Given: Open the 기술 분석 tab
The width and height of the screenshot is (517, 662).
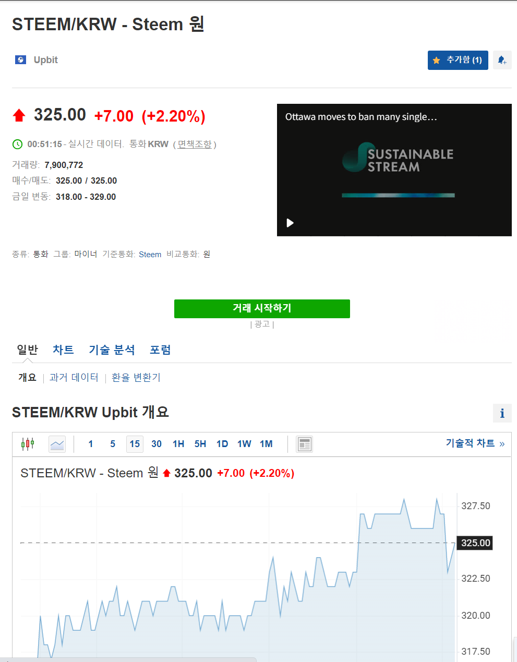Looking at the screenshot, I should [112, 350].
